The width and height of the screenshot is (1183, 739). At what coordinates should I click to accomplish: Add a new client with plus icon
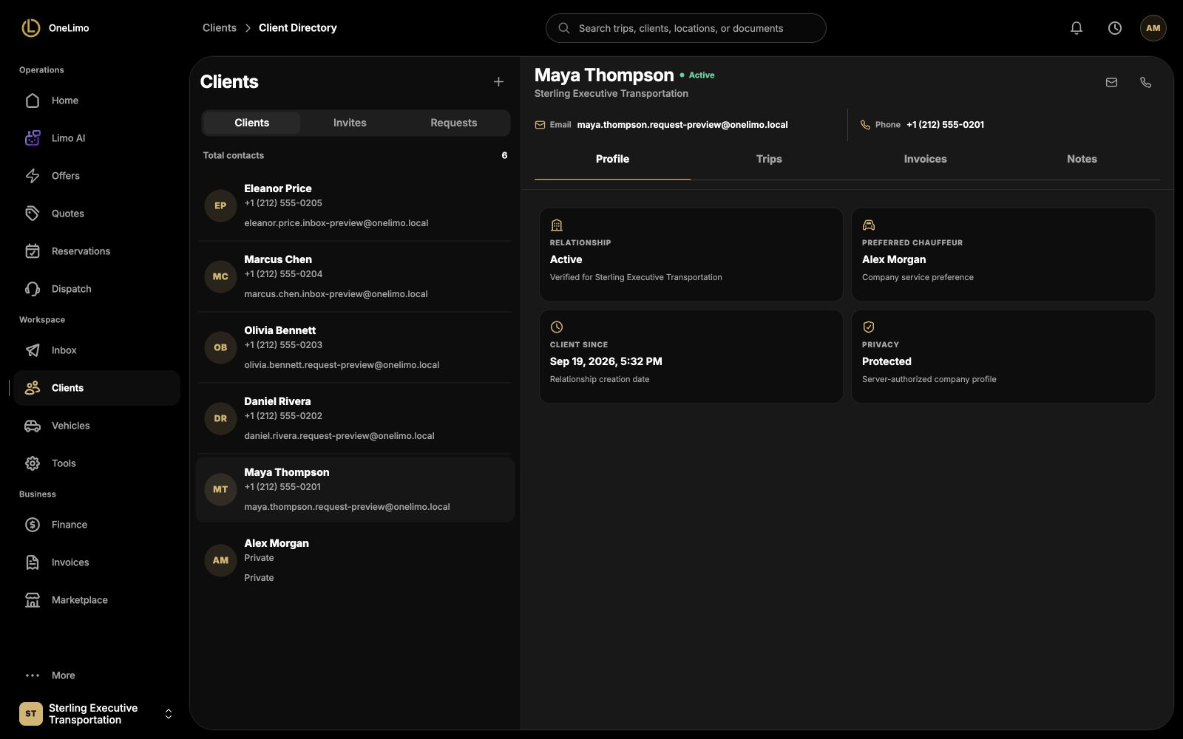coord(498,82)
